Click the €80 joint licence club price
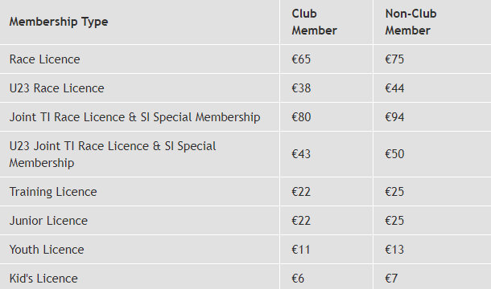 tap(301, 117)
